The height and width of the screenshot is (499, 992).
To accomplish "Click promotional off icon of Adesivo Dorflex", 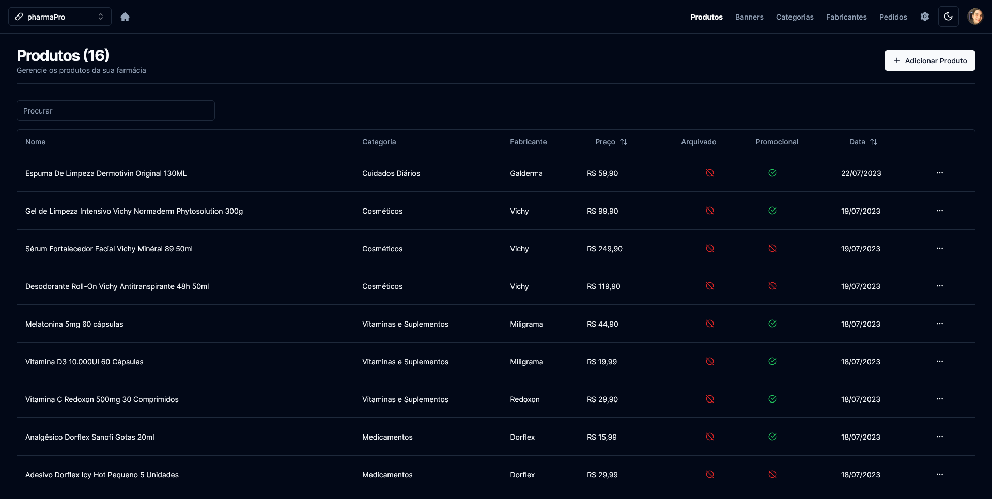I will click(x=772, y=474).
